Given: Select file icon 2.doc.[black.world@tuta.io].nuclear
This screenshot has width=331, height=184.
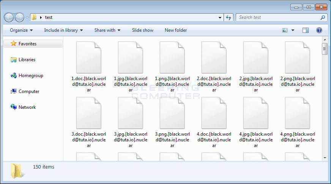Looking at the screenshot, I should click(214, 57).
